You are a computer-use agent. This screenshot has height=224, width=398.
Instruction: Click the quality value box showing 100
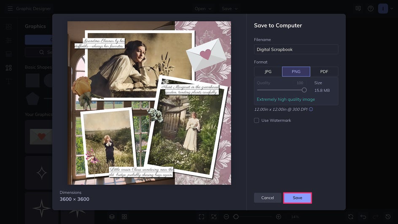click(x=300, y=83)
